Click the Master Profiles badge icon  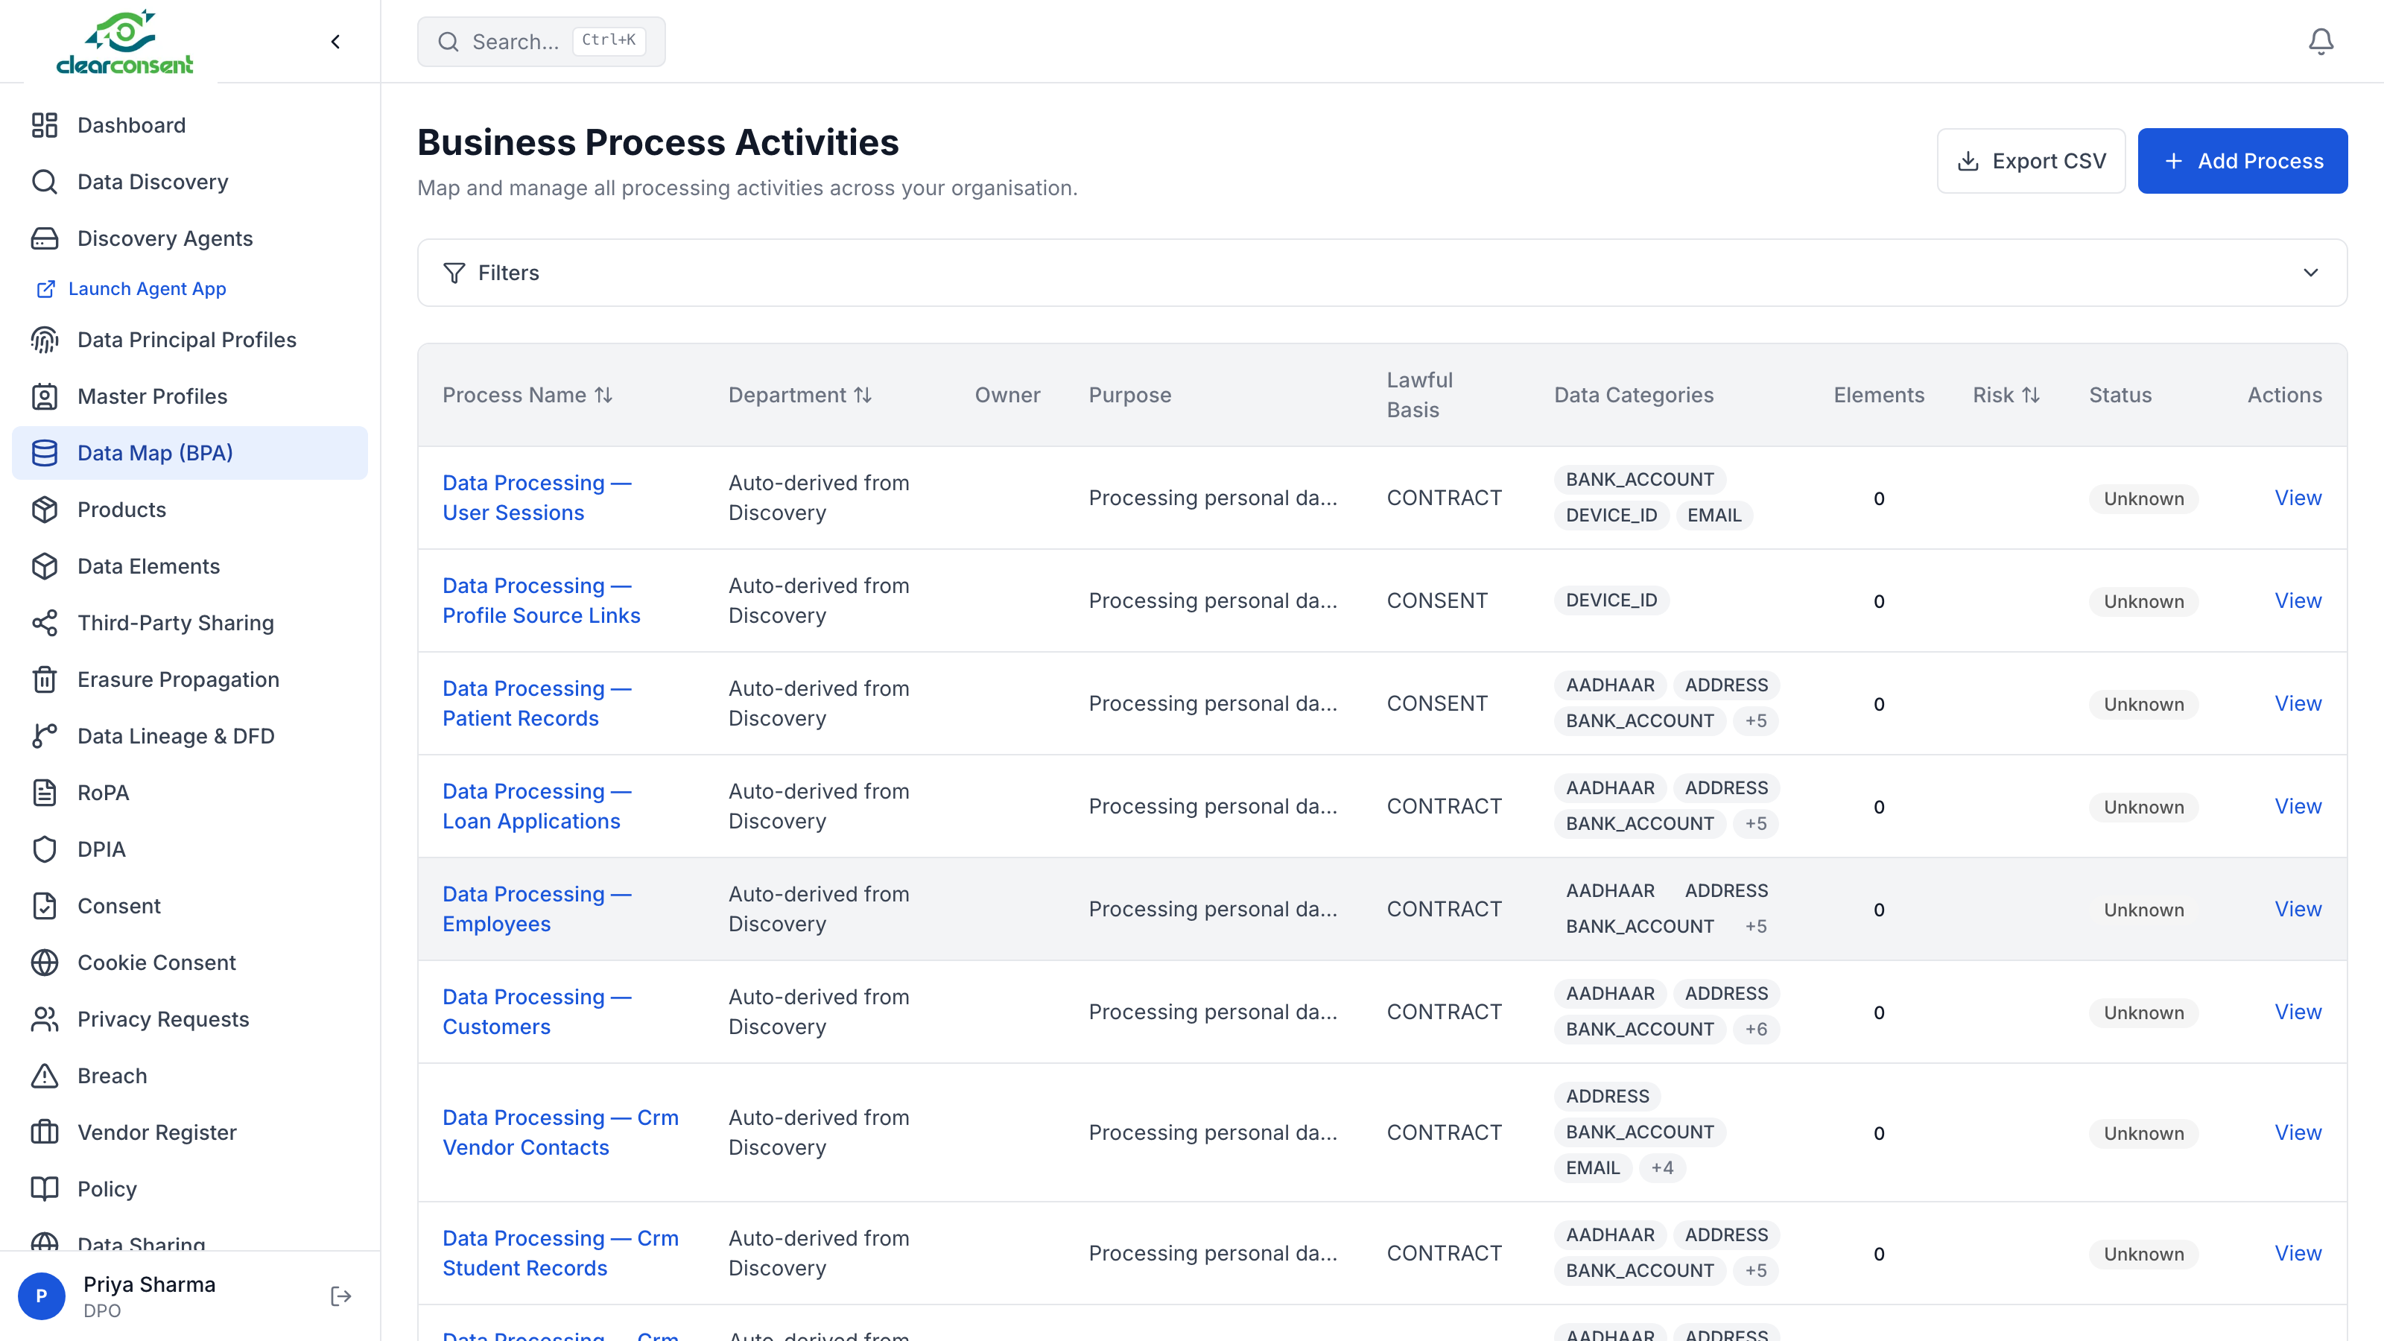pyautogui.click(x=45, y=396)
